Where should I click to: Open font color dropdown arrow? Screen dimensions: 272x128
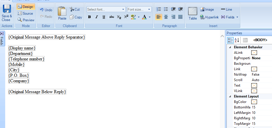[150, 17]
